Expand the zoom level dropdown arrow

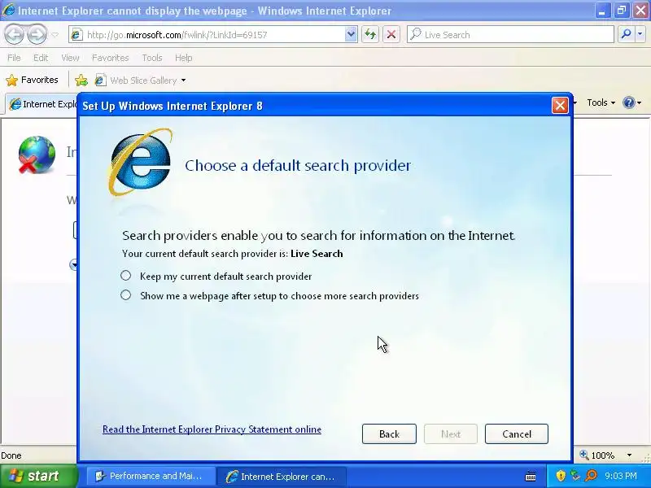point(629,455)
